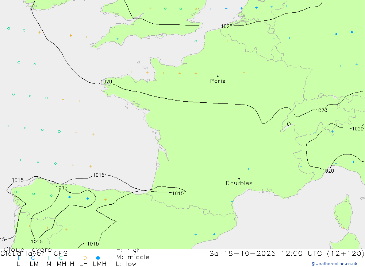Click the 'H: high' legend text

(x=128, y=250)
